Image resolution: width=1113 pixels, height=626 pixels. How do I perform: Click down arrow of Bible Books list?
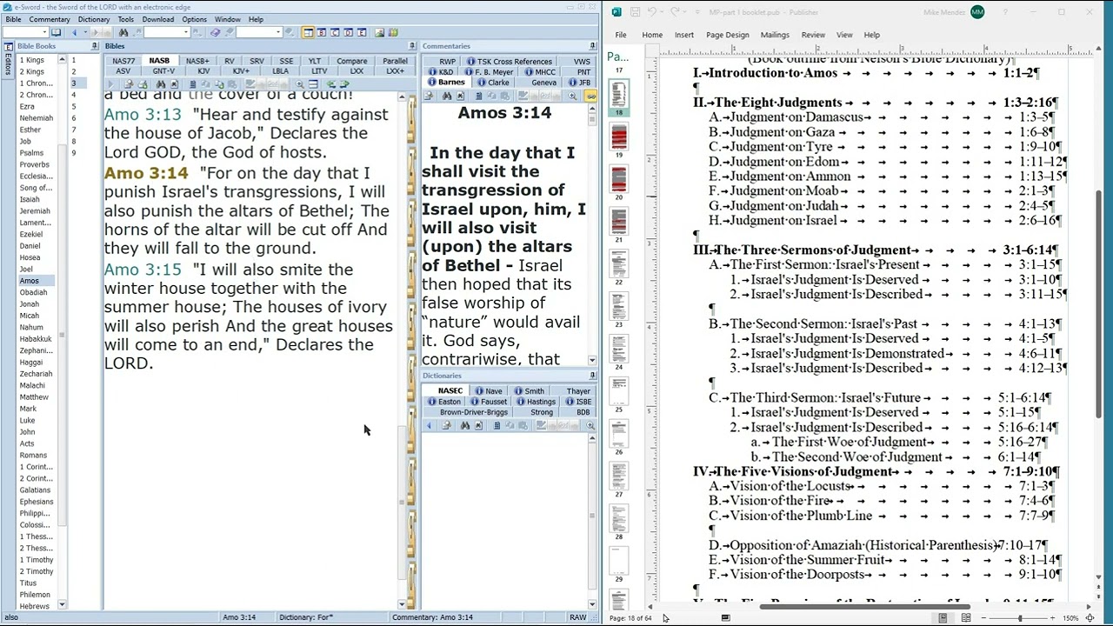(62, 604)
